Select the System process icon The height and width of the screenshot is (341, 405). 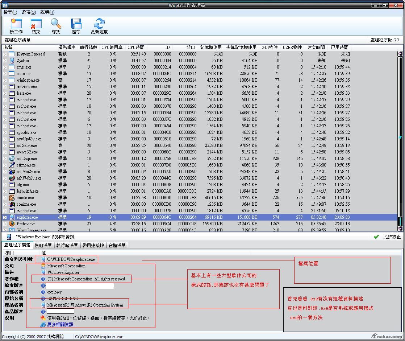coord(12,61)
